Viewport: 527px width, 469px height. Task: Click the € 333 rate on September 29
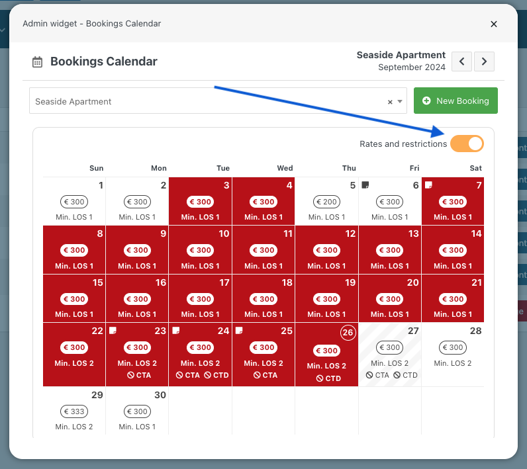click(74, 411)
